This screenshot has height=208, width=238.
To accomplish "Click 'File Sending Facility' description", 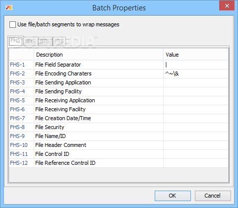I will (59, 91).
